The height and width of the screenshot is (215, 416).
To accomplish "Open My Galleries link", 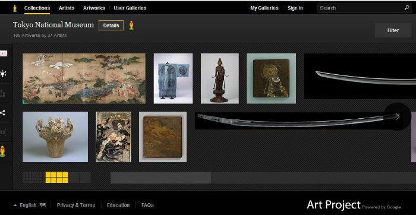I will [264, 8].
